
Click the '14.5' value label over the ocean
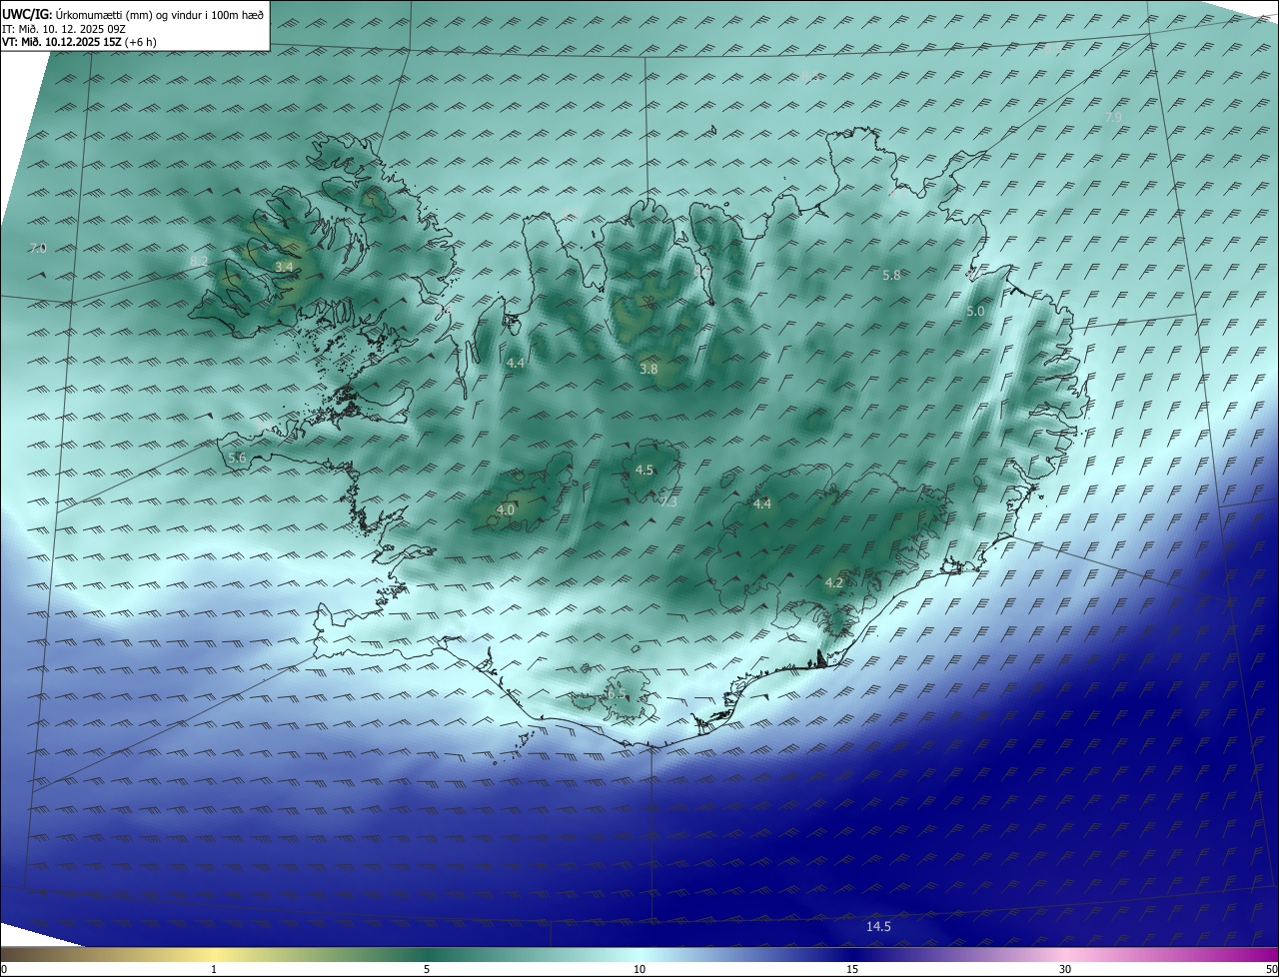(x=878, y=927)
